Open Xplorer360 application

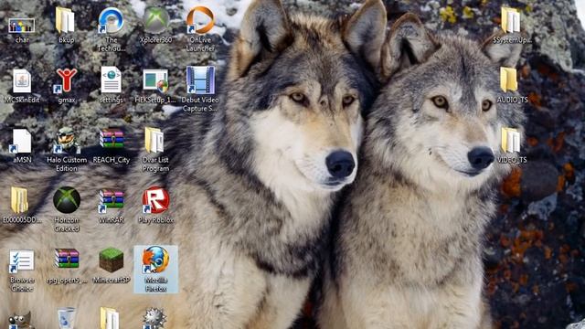point(155,20)
